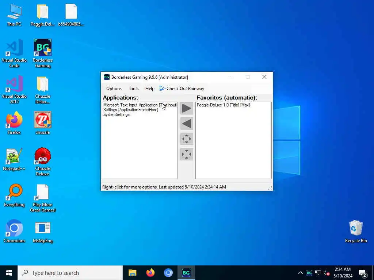
Task: Click the muted volume tray icon
Action: coord(327,273)
